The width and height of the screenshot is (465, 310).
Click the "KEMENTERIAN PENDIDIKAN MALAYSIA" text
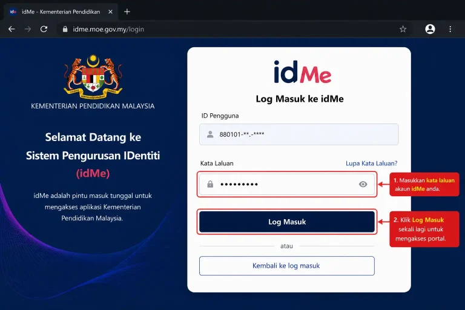(x=93, y=106)
